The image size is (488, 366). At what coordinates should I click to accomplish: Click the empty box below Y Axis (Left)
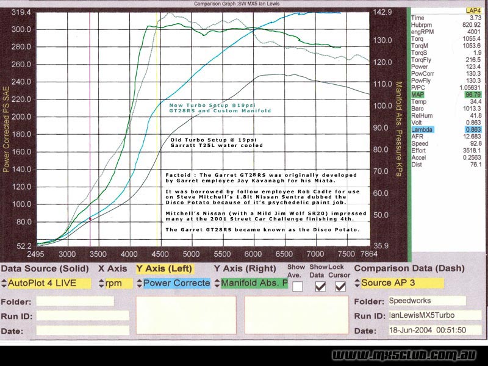pos(186,315)
